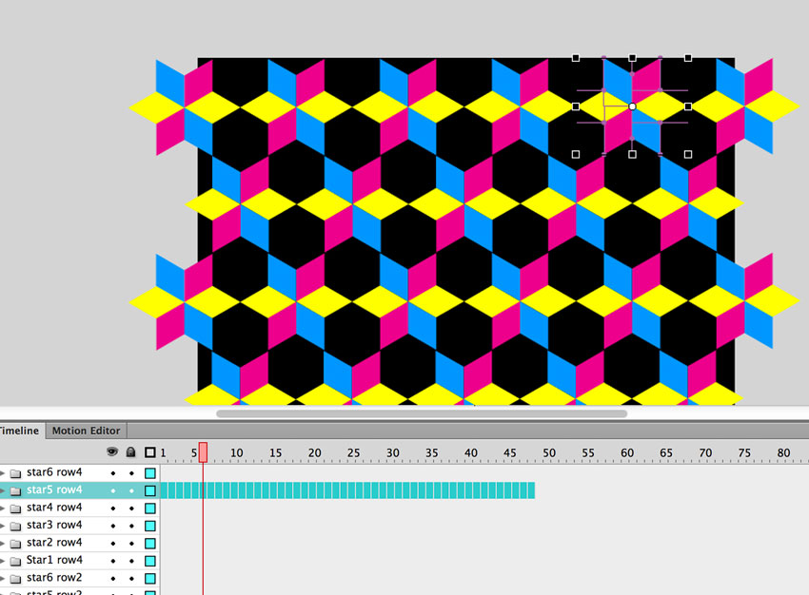This screenshot has width=809, height=595.
Task: Expand the star2 row4 layer folder
Action: [2, 543]
